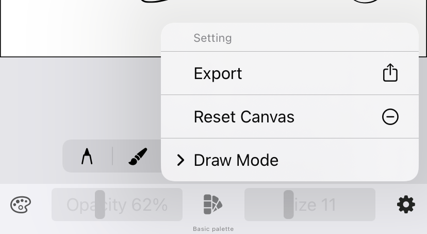The width and height of the screenshot is (427, 234).
Task: Click the minus circle icon beside Reset Canvas
Action: coord(390,117)
